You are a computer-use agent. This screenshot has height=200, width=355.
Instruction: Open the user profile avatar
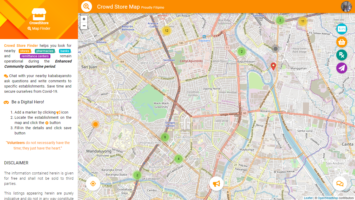click(346, 7)
